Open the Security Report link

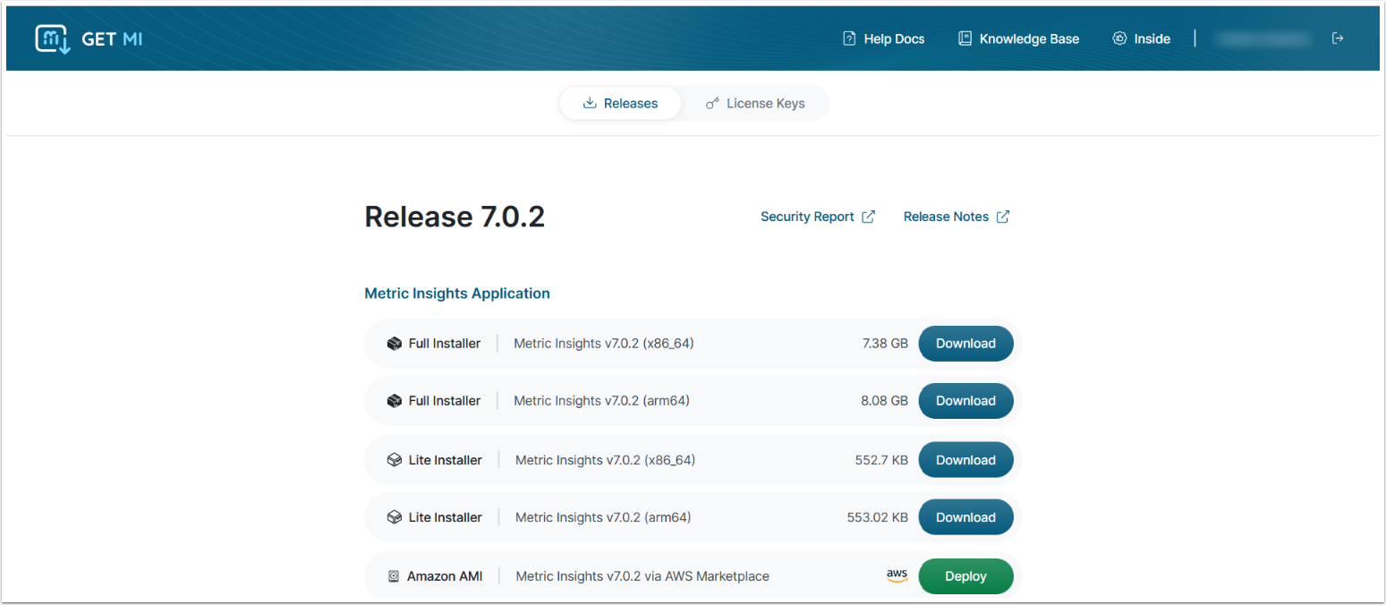pyautogui.click(x=807, y=217)
